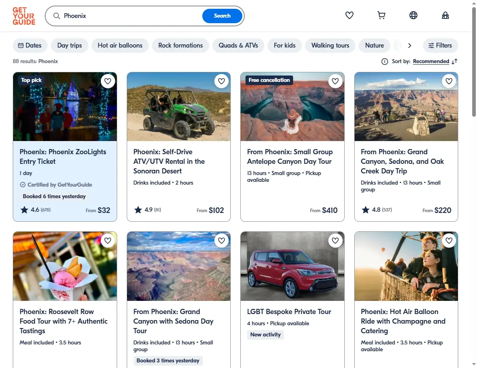This screenshot has height=368, width=477.
Task: Select the Quads & ATVs chip
Action: pos(238,46)
